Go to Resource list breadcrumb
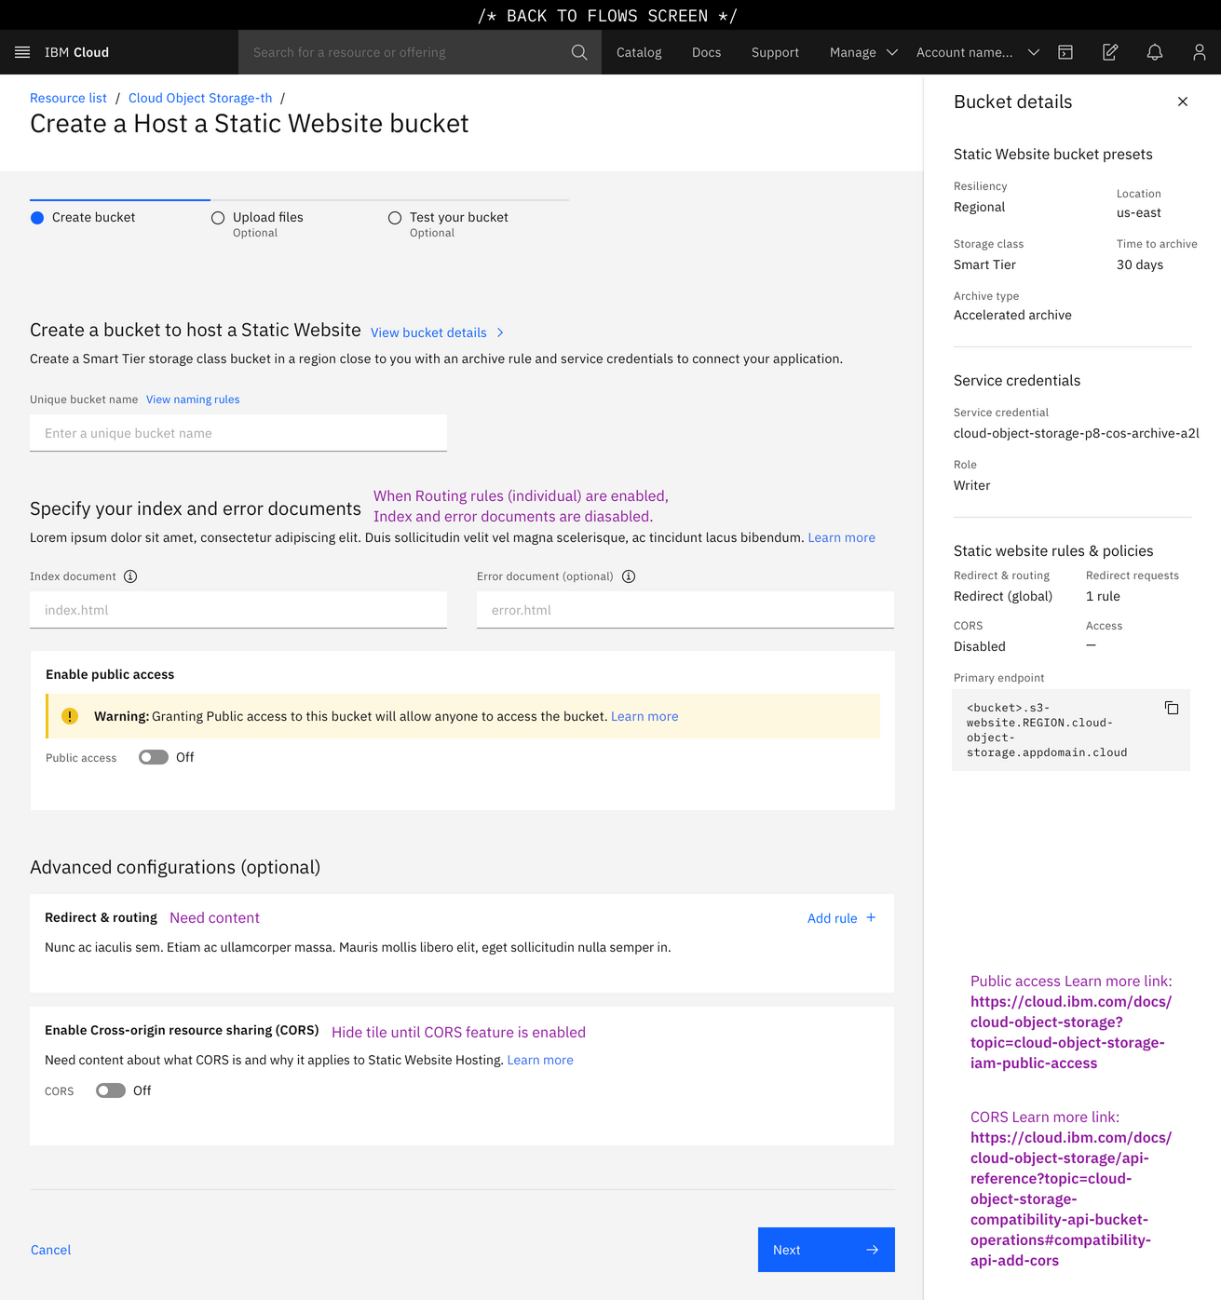This screenshot has height=1300, width=1221. [68, 98]
